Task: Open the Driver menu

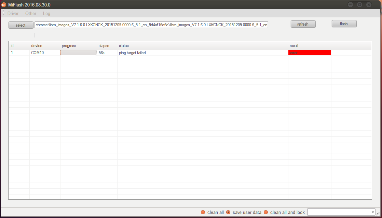Action: (x=13, y=13)
